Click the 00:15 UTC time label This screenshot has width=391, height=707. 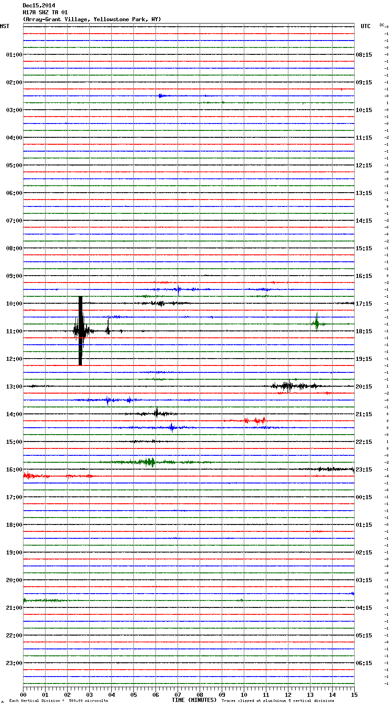(x=364, y=497)
